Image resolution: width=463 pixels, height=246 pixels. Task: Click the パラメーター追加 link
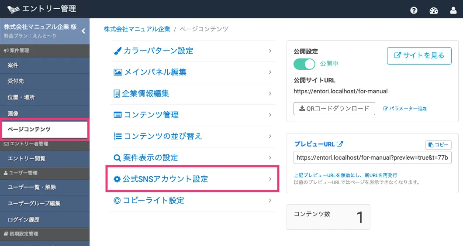(405, 109)
